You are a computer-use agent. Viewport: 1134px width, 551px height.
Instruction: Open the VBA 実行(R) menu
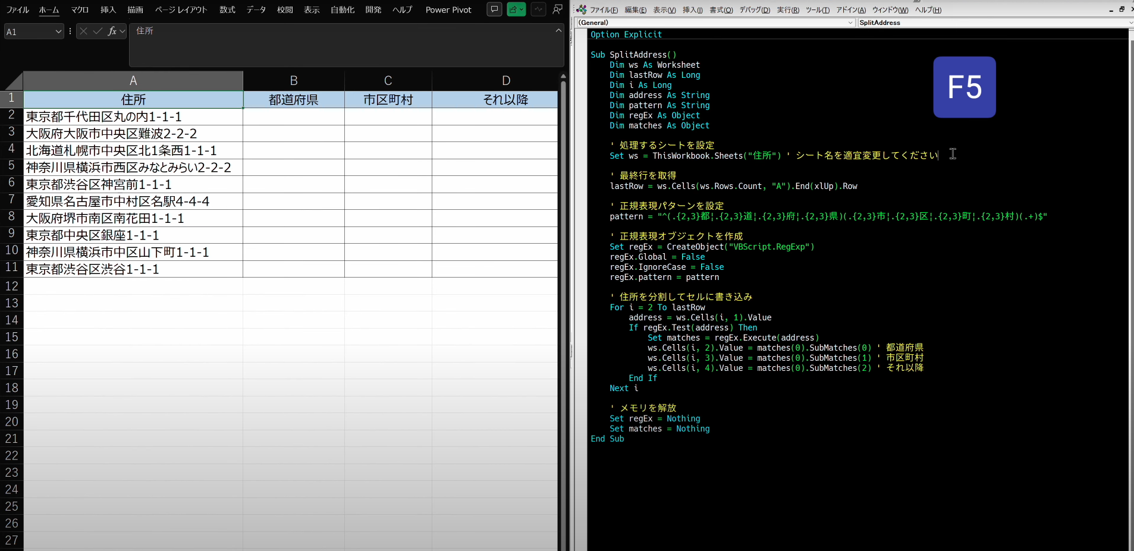(788, 10)
